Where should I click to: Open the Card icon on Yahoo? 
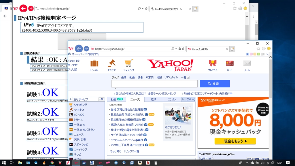coord(230,63)
